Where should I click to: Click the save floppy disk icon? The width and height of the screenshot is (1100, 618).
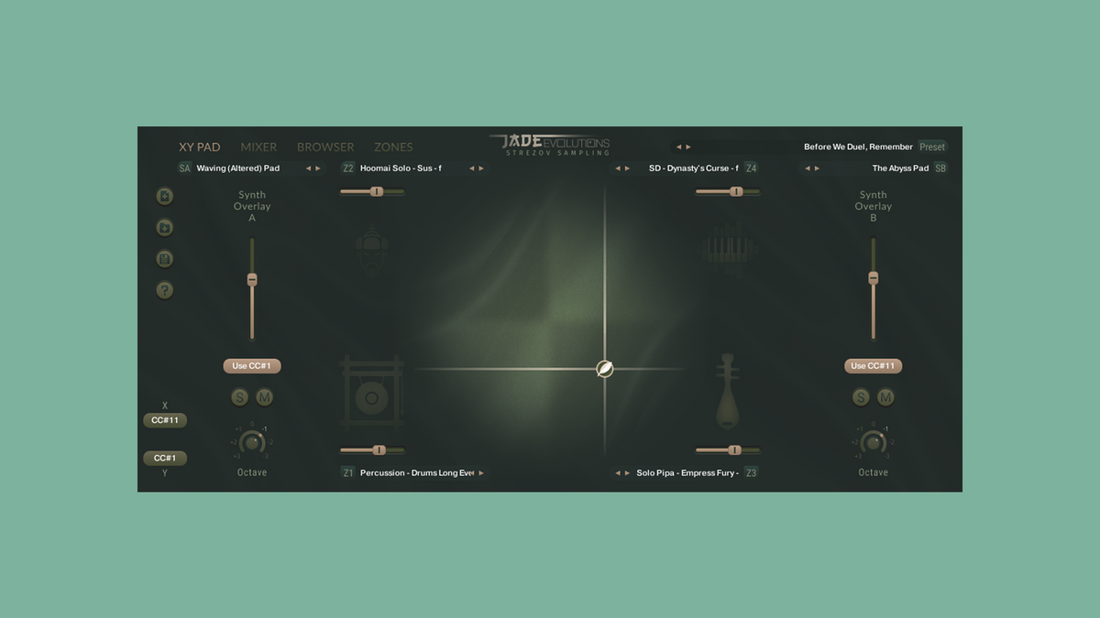pos(165,259)
